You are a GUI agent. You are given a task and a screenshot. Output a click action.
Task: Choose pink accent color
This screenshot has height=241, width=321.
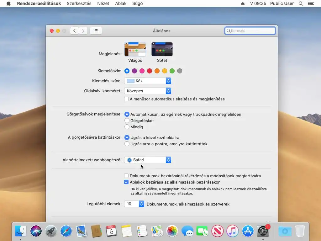(142, 71)
